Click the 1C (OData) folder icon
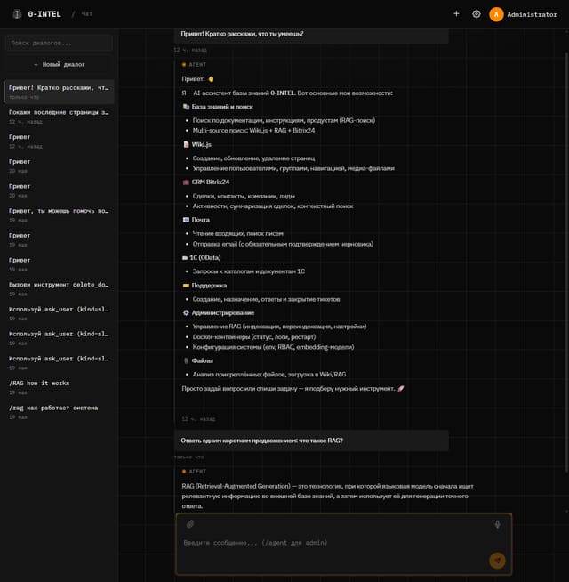 tap(185, 257)
